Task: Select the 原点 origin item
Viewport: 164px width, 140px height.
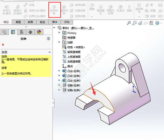Action: tap(68, 66)
